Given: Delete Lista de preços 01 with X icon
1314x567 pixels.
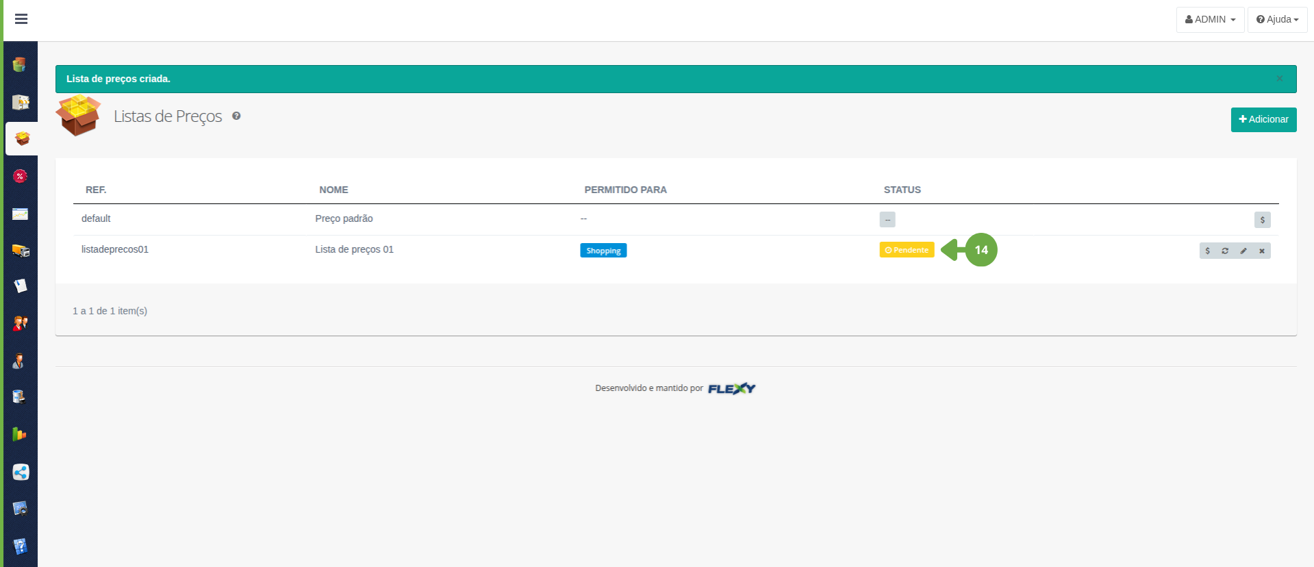Looking at the screenshot, I should click(x=1261, y=251).
